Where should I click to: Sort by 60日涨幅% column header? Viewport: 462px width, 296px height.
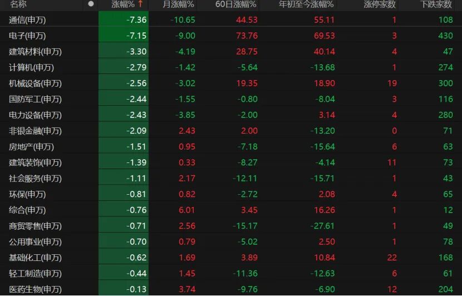click(x=235, y=4)
